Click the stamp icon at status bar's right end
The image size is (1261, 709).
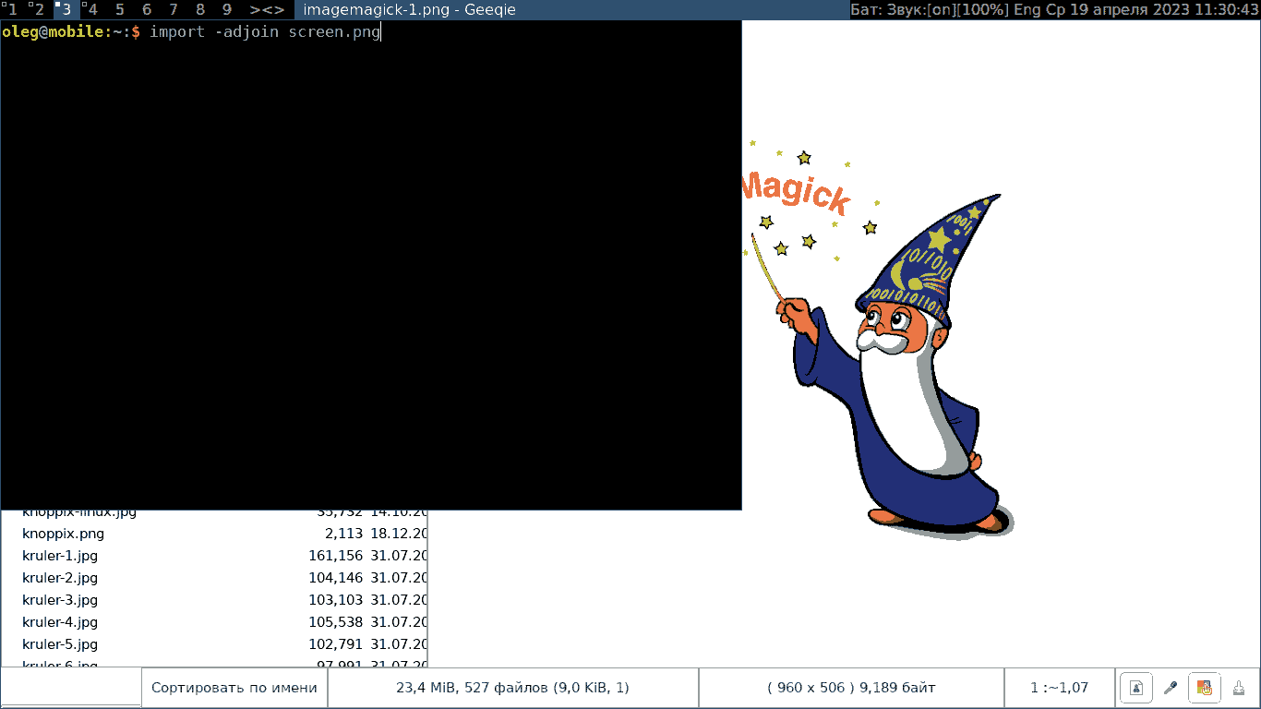click(x=1238, y=688)
